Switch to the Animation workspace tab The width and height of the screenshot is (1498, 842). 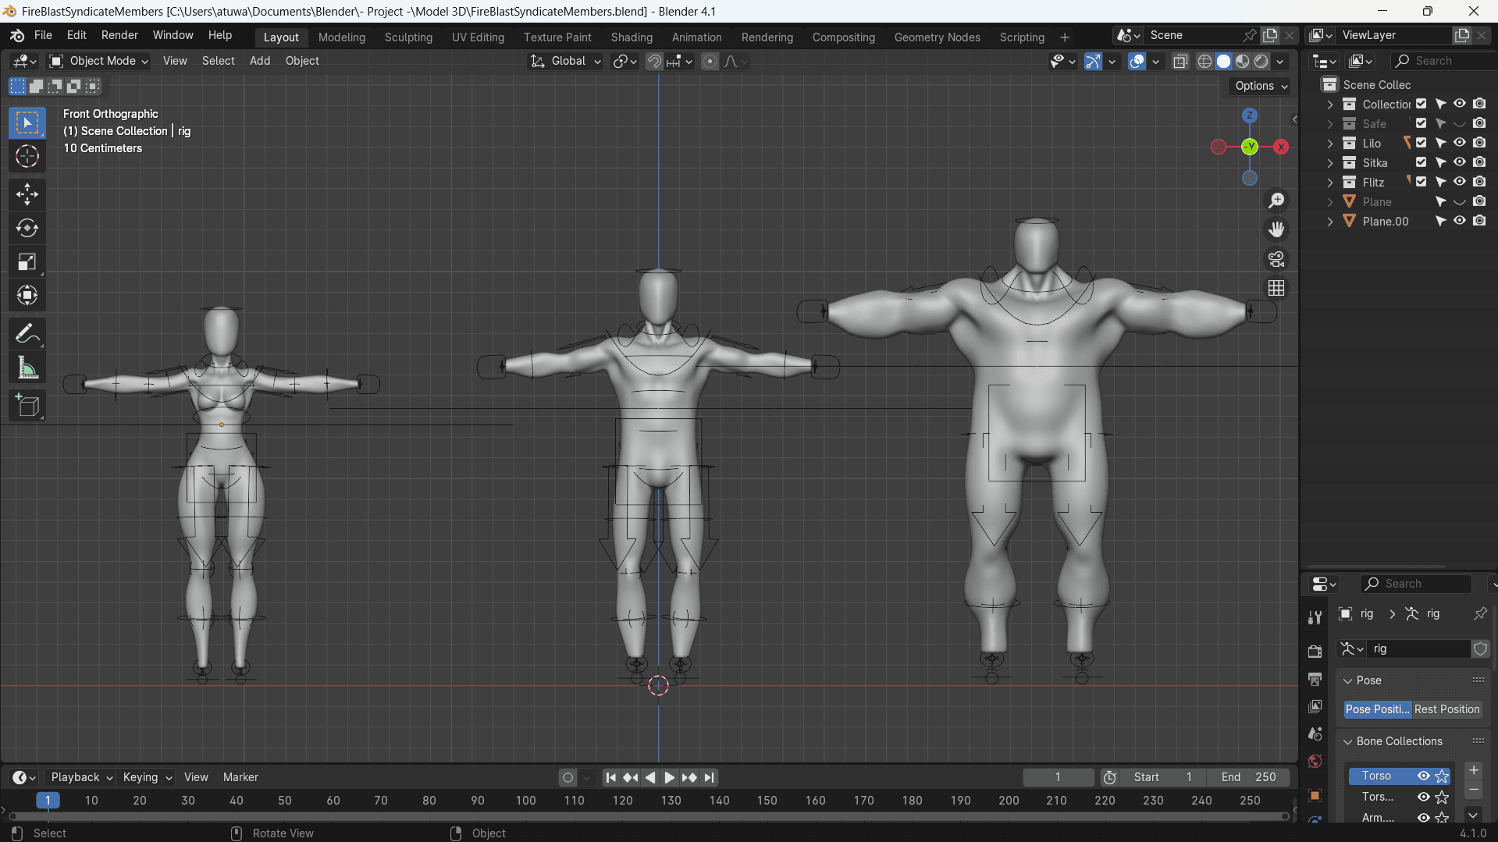696,37
